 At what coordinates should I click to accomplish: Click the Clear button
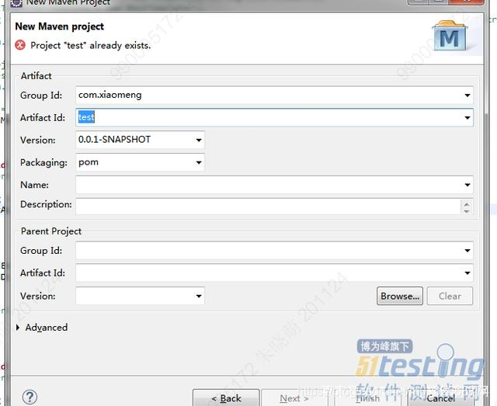click(x=450, y=296)
